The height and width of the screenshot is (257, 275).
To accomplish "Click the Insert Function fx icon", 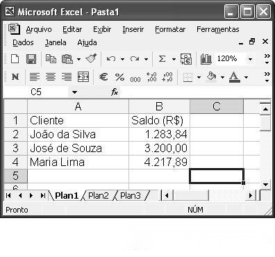I will (x=115, y=92).
